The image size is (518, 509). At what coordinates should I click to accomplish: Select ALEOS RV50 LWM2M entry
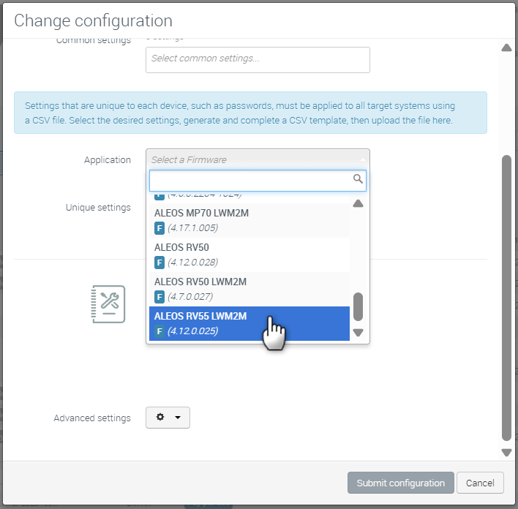point(249,290)
